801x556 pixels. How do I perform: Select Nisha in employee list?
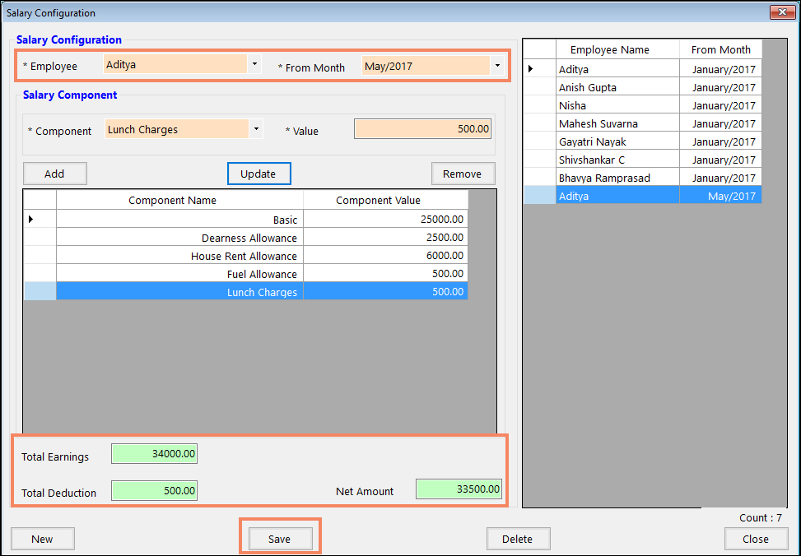(x=643, y=105)
